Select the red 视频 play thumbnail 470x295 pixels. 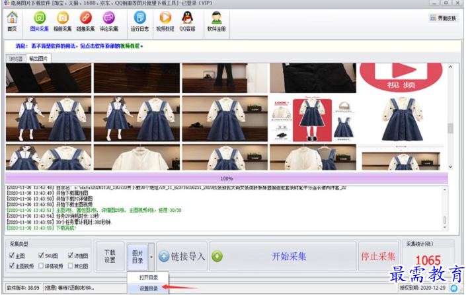click(x=401, y=78)
